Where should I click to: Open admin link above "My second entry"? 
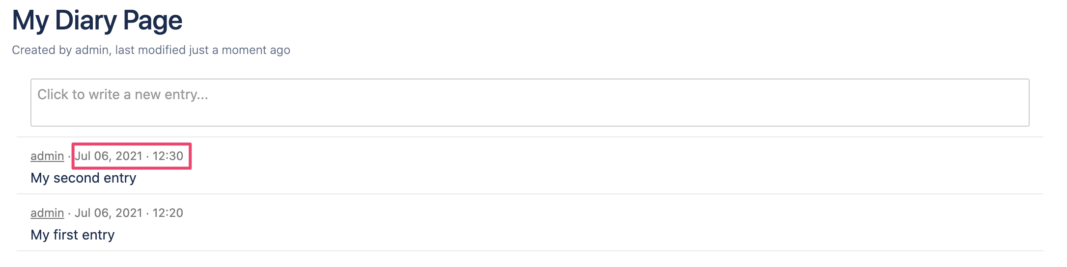47,156
